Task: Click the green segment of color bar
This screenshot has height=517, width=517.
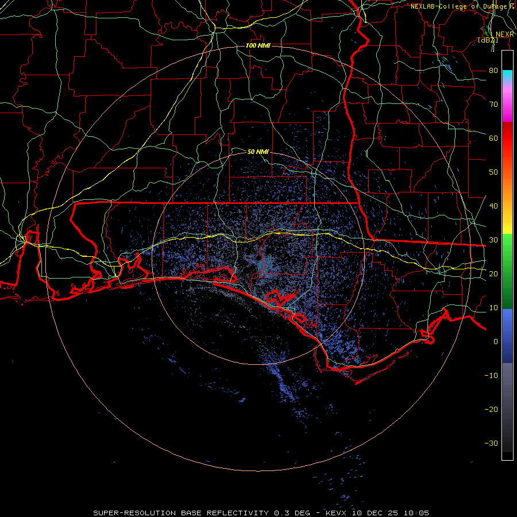Action: click(x=507, y=271)
